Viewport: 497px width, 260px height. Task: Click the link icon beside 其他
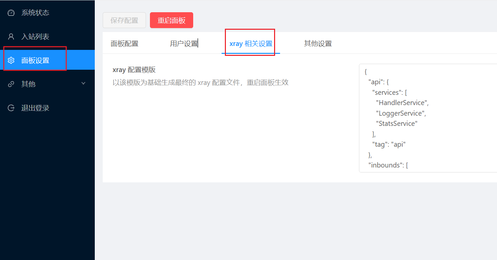tap(11, 84)
